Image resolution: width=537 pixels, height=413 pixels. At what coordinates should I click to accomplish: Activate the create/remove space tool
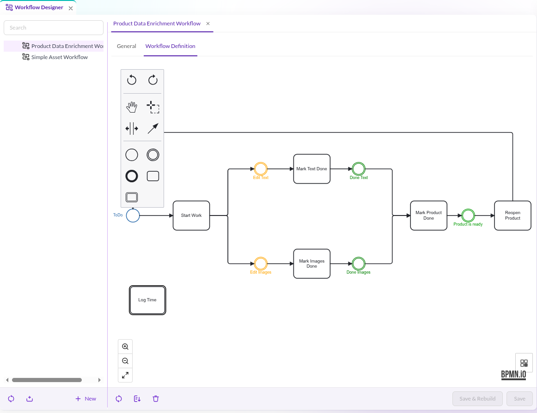point(132,129)
